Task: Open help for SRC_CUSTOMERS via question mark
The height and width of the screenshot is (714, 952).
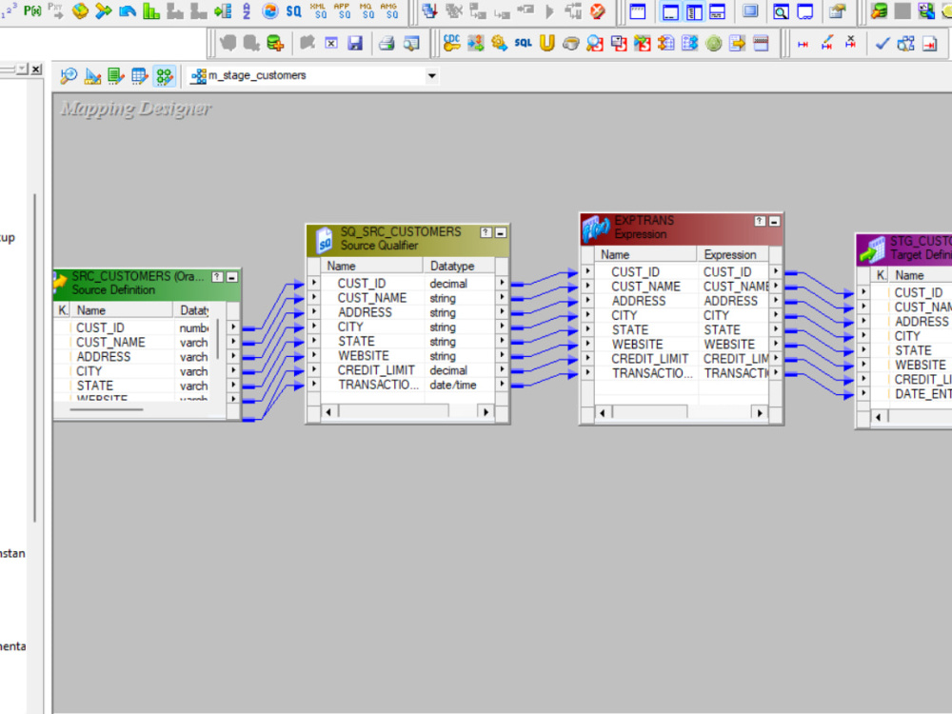Action: point(217,277)
